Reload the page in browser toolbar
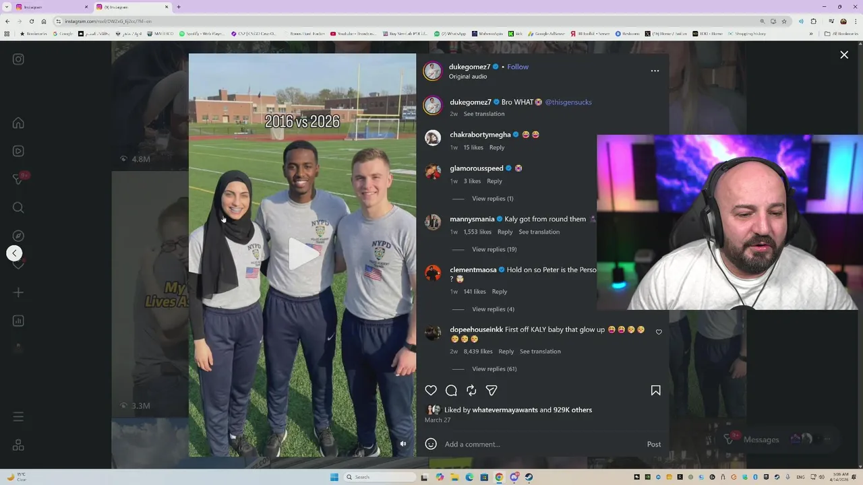The width and height of the screenshot is (863, 485). tap(31, 21)
